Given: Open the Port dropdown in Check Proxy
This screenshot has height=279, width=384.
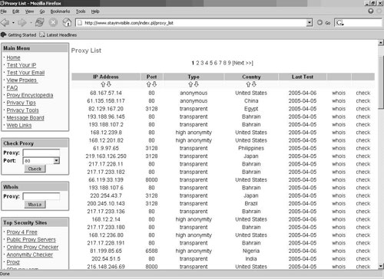Looking at the screenshot, I should point(56,161).
